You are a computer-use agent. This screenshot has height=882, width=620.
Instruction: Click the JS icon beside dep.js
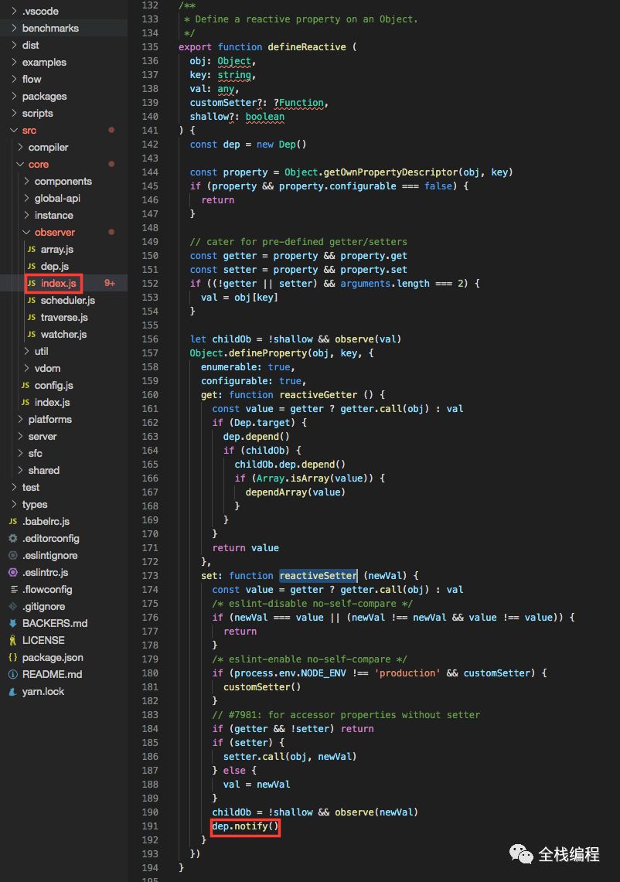point(32,266)
